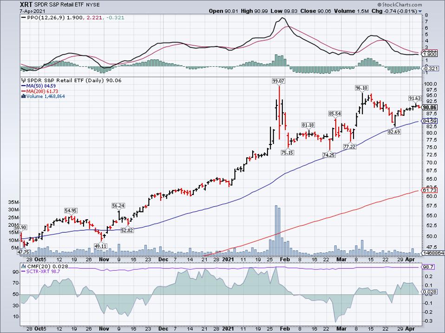Screen dimensions: 445x333
Task: Click the 35M volume axis label
Action: point(13,202)
